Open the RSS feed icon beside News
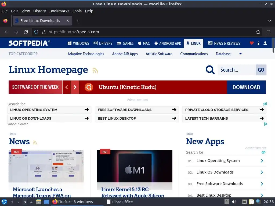275x206 pixels. point(35,143)
